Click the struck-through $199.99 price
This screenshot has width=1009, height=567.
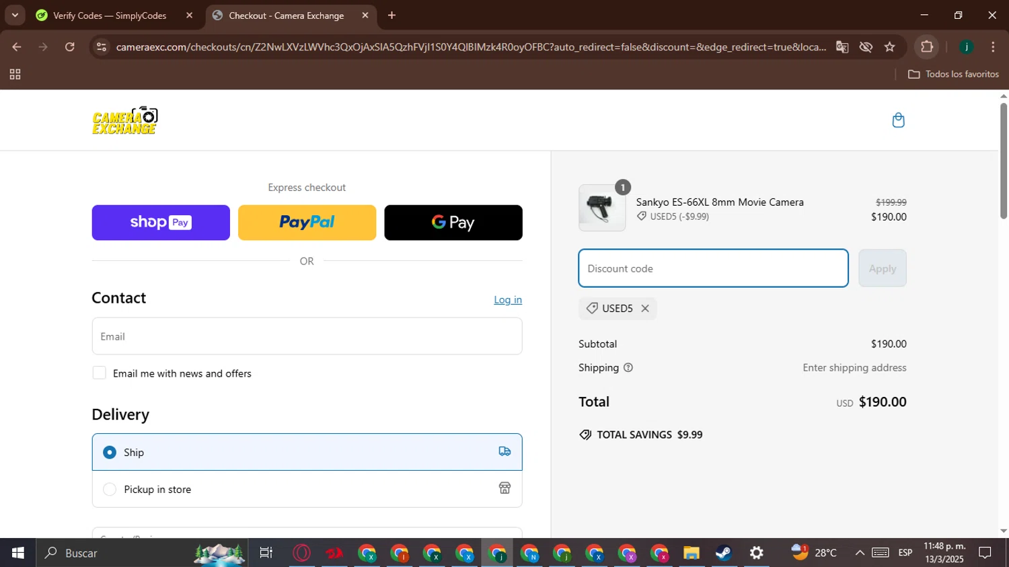pos(891,202)
